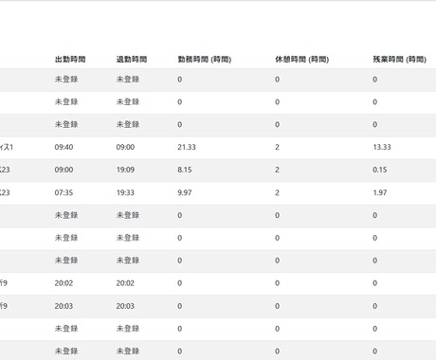Select working hours 0 in the 20:03 row
Viewport: 436px width, 360px height.
point(180,306)
